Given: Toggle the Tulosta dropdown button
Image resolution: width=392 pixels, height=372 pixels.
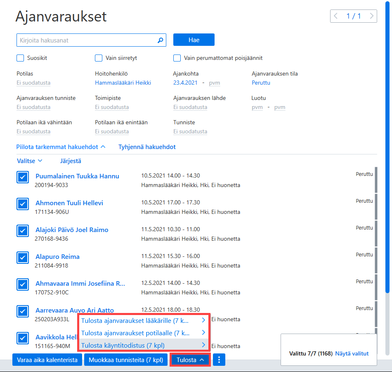Looking at the screenshot, I should click(190, 360).
